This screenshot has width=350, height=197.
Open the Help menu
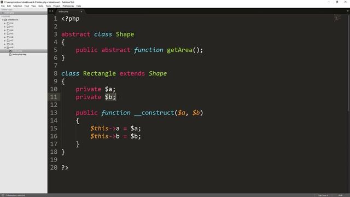click(79, 6)
